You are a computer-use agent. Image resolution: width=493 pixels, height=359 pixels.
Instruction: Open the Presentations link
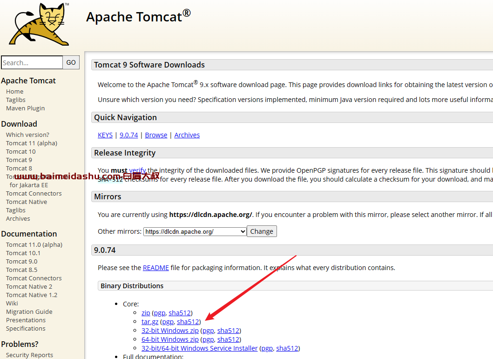pos(26,320)
